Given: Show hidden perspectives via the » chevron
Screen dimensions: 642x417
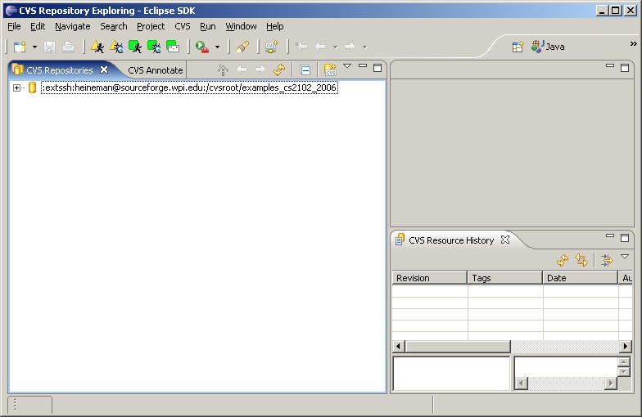Looking at the screenshot, I should click(x=634, y=44).
